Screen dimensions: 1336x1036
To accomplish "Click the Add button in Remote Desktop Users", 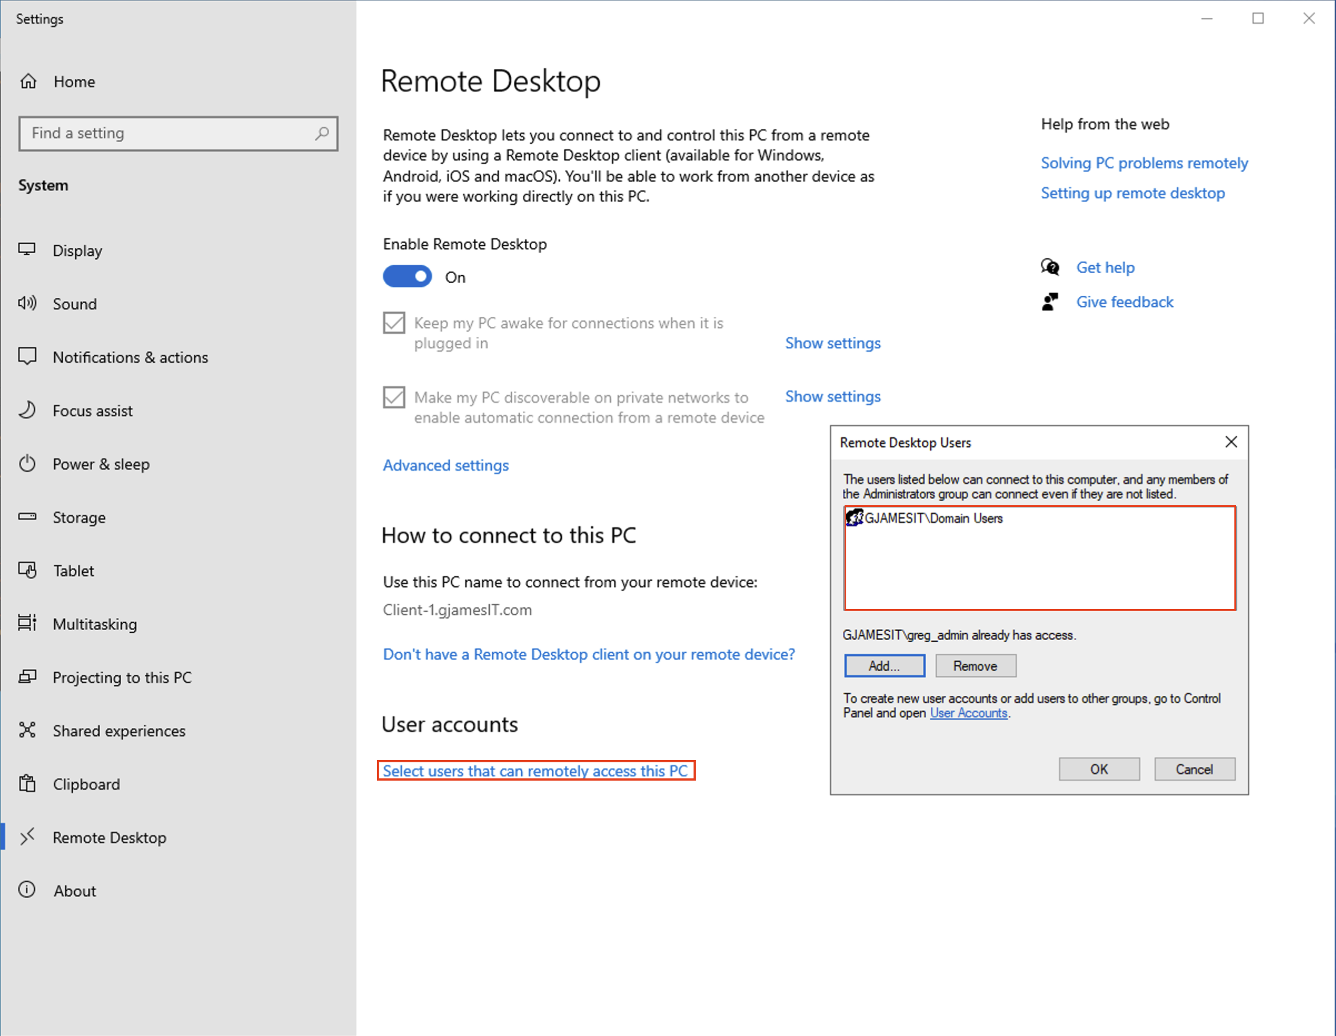I will 885,665.
